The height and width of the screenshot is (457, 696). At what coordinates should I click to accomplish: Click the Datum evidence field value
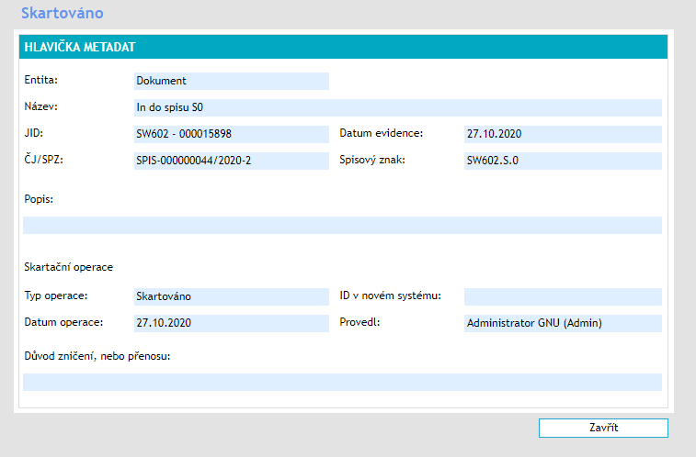click(x=563, y=134)
